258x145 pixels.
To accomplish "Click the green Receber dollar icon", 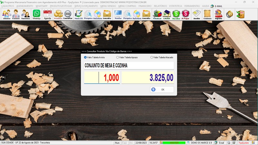I will (x=176, y=15).
